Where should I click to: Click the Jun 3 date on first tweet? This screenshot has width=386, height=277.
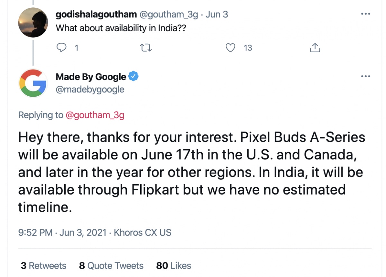pyautogui.click(x=217, y=14)
